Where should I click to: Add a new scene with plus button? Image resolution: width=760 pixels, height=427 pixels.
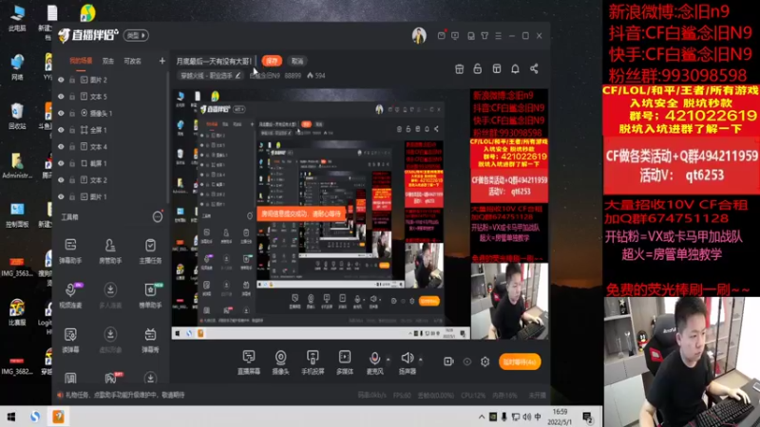(161, 61)
